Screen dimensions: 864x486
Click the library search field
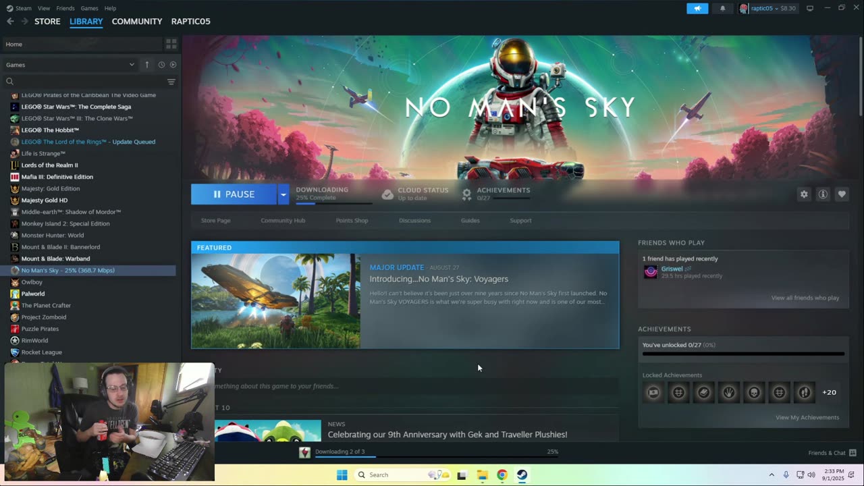(84, 82)
